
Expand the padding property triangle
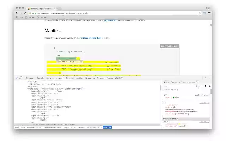pyautogui.click(x=174, y=105)
